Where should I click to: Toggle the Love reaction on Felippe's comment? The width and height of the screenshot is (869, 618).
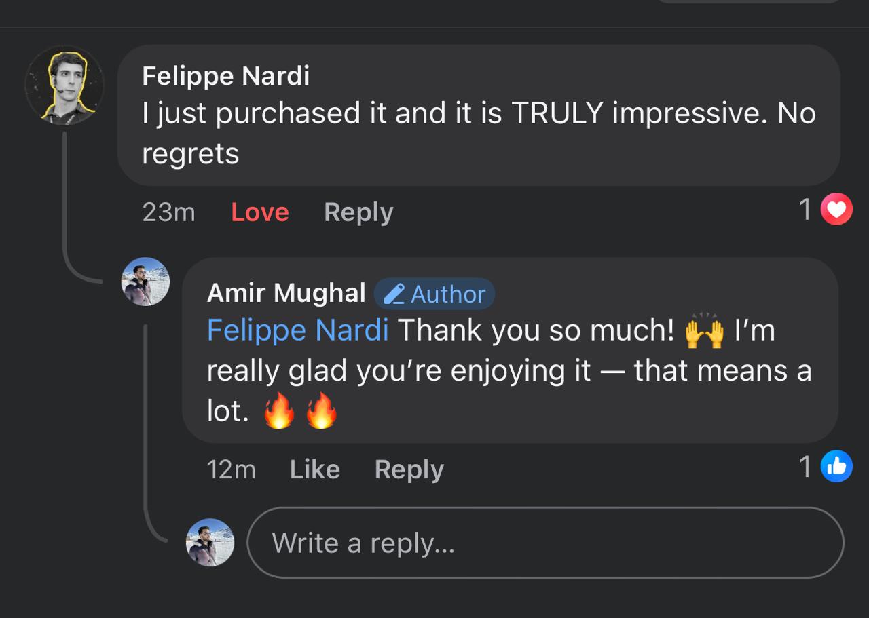[260, 212]
